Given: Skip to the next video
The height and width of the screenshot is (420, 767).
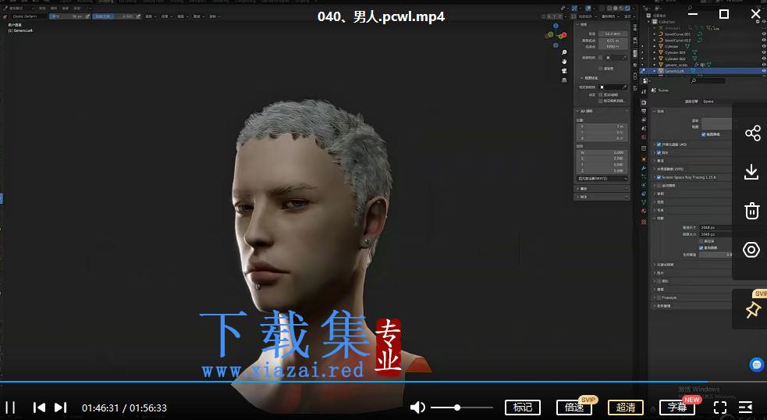Looking at the screenshot, I should pos(60,408).
